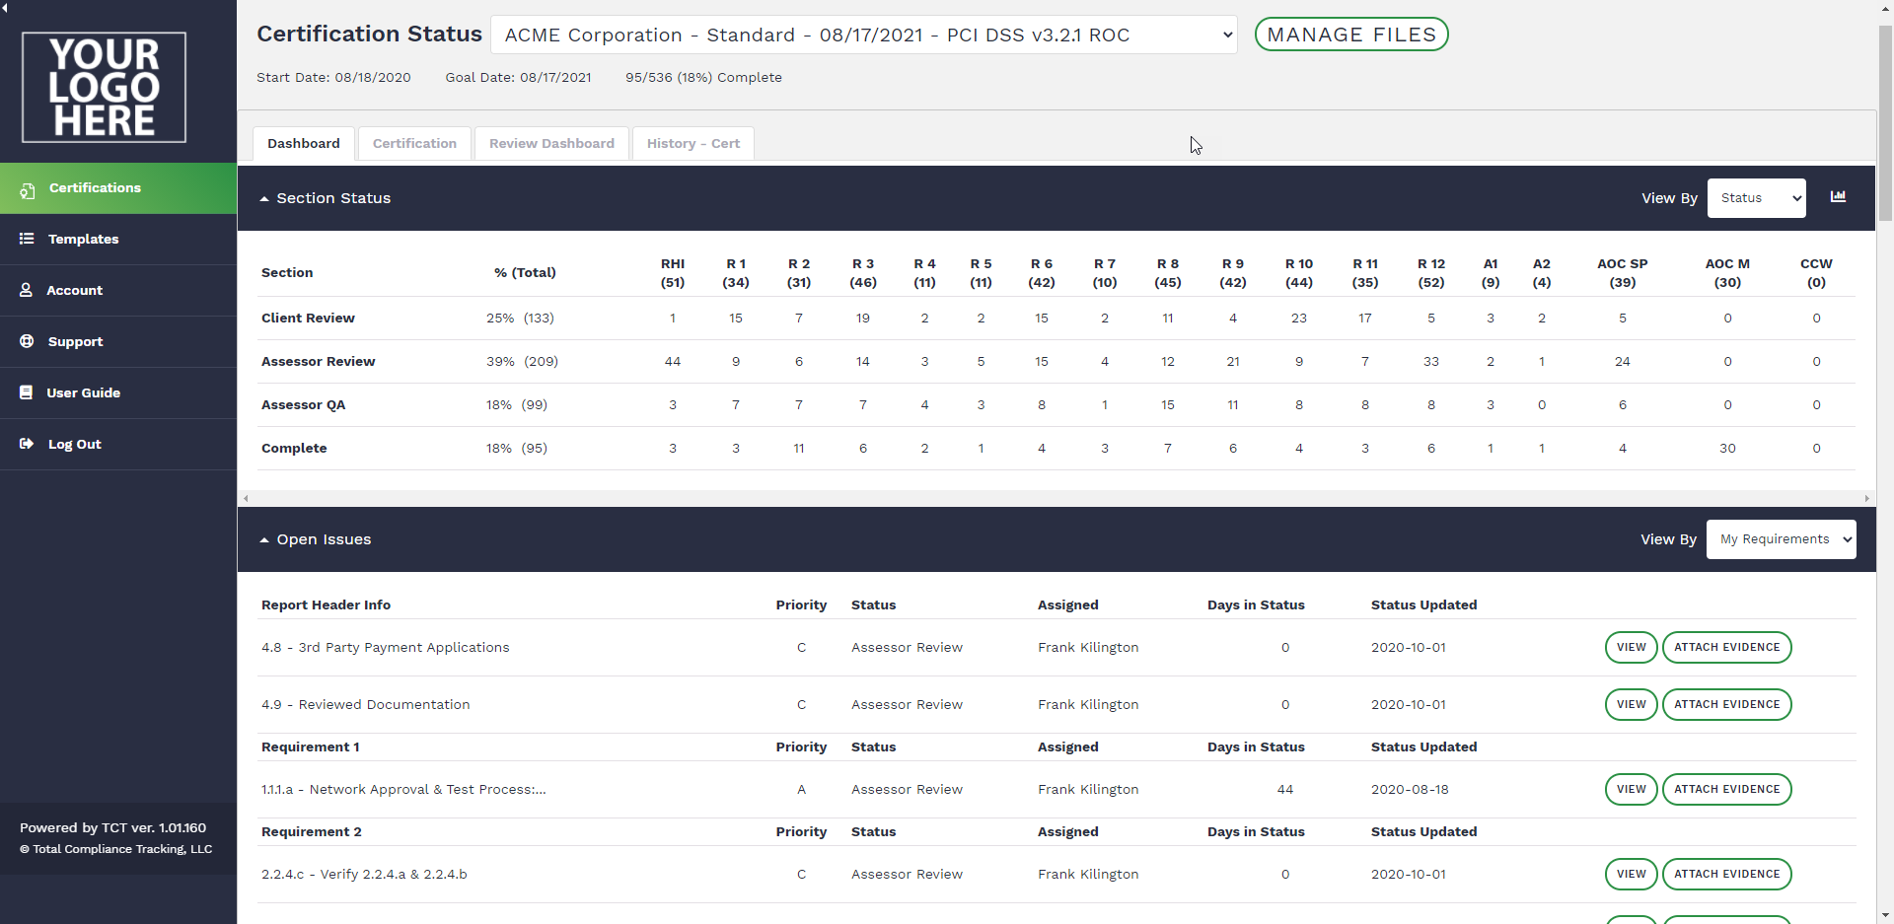The image size is (1894, 924).
Task: Click the scroll right arrow of Section table
Action: 1867,499
